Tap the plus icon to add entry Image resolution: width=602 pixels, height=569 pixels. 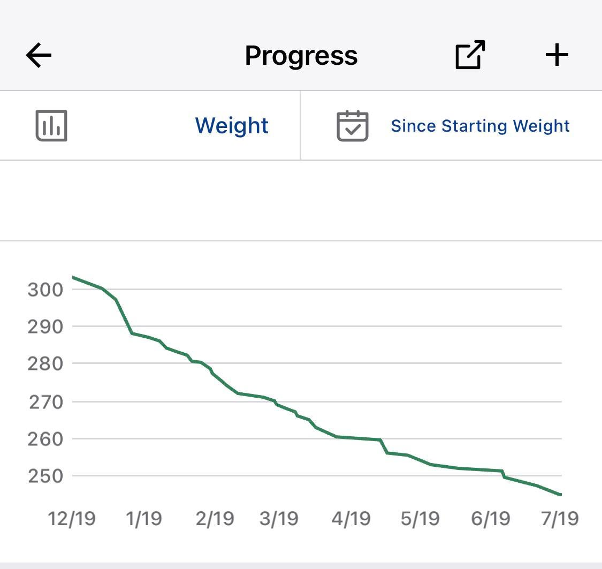[557, 55]
